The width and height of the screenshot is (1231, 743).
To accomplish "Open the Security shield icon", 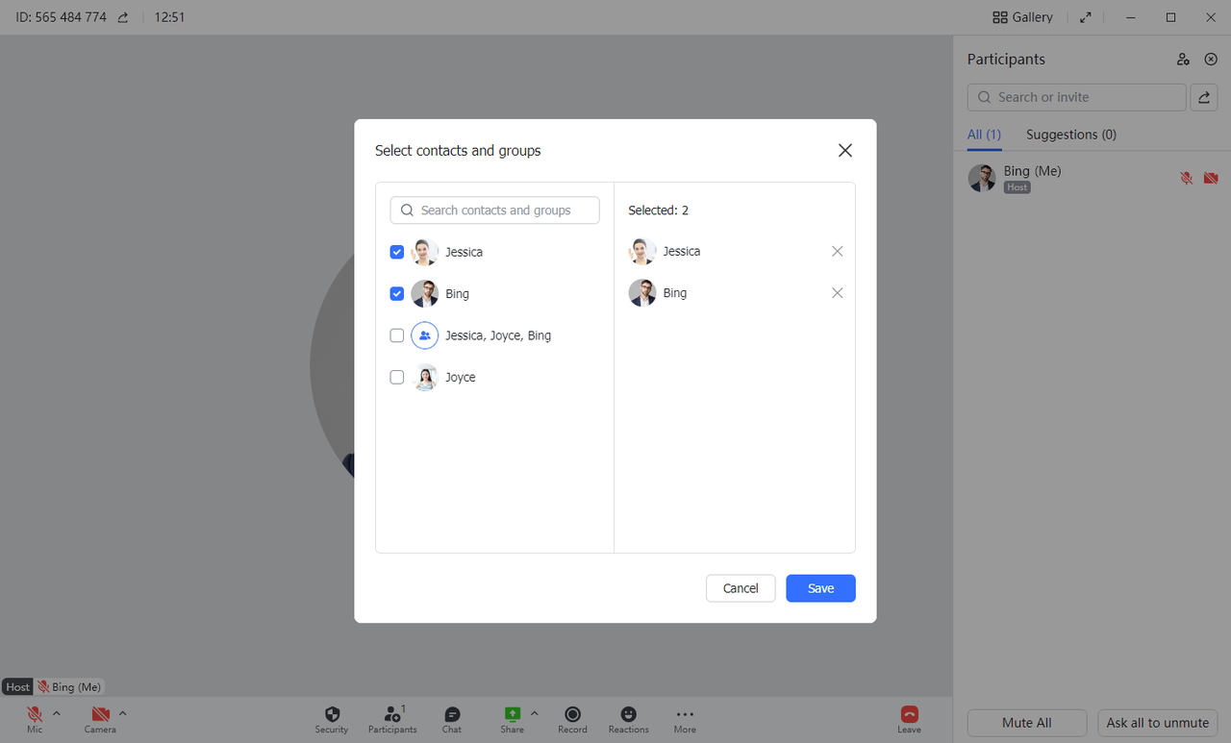I will pos(332,715).
